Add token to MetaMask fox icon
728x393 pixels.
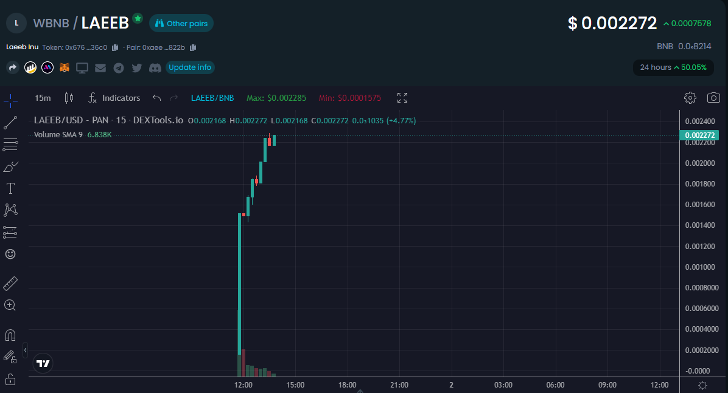65,67
